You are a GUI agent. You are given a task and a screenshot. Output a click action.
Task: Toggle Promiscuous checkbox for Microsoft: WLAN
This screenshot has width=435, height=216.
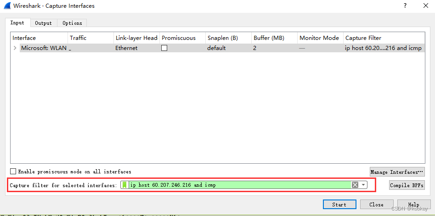(164, 48)
